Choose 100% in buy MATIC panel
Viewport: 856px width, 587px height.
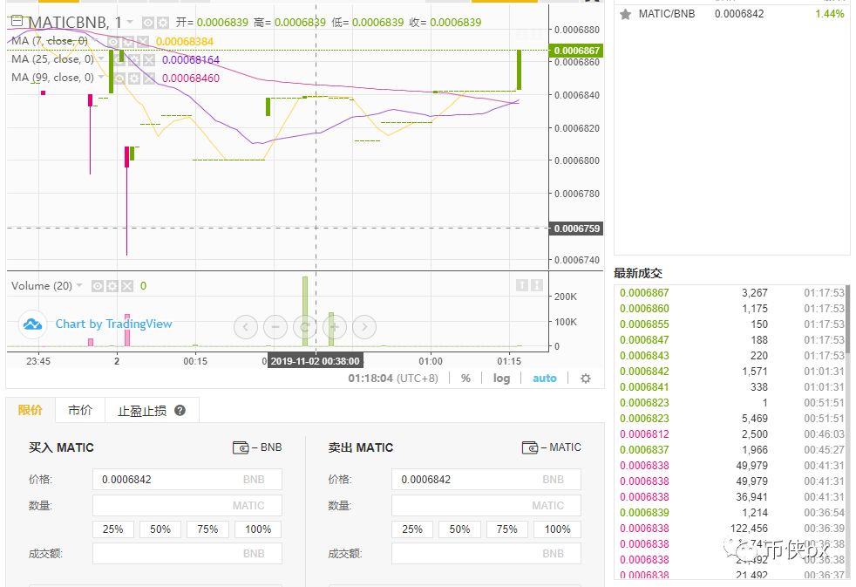coord(258,529)
